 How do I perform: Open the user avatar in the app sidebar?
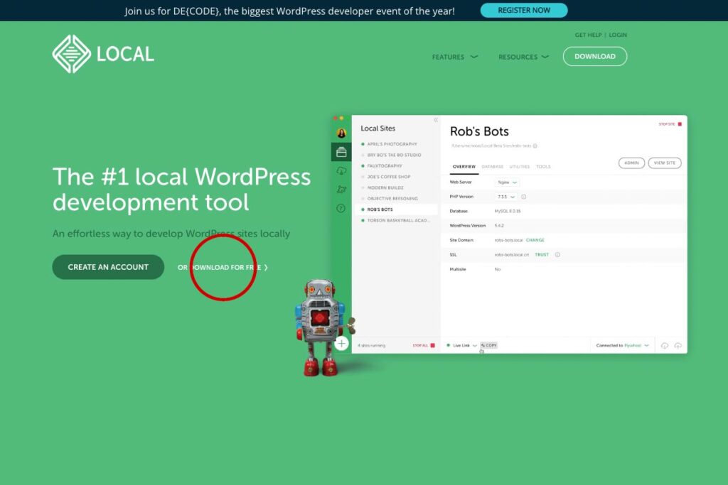pyautogui.click(x=341, y=133)
